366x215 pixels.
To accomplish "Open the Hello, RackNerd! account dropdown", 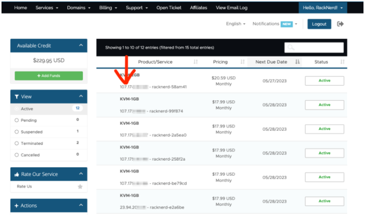I will click(x=323, y=8).
